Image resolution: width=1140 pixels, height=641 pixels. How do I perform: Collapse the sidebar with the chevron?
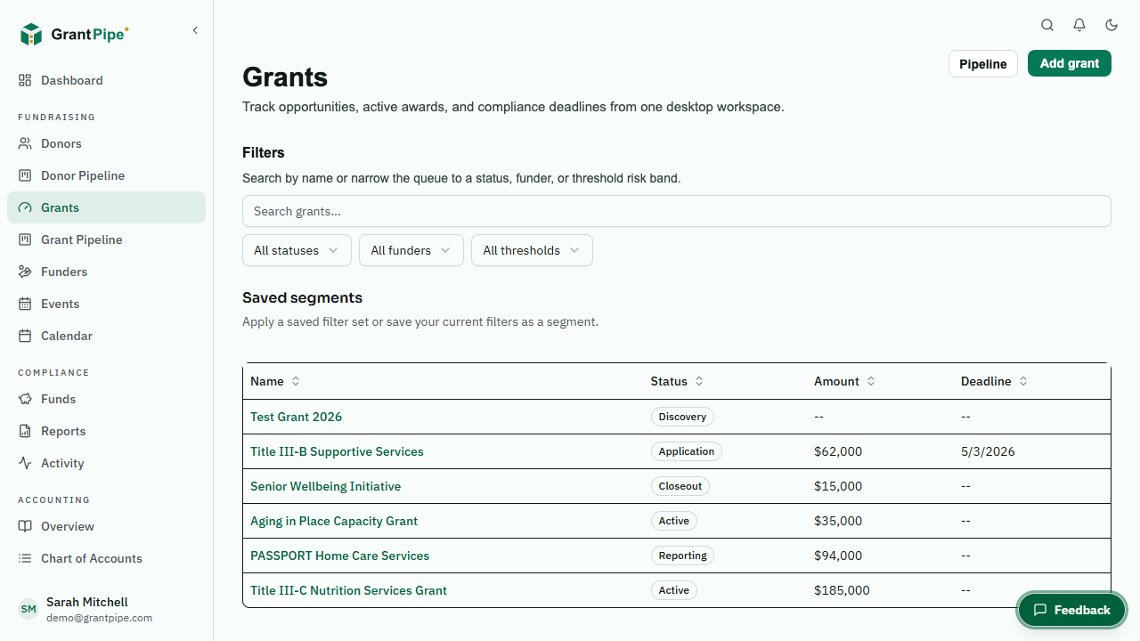pos(195,30)
